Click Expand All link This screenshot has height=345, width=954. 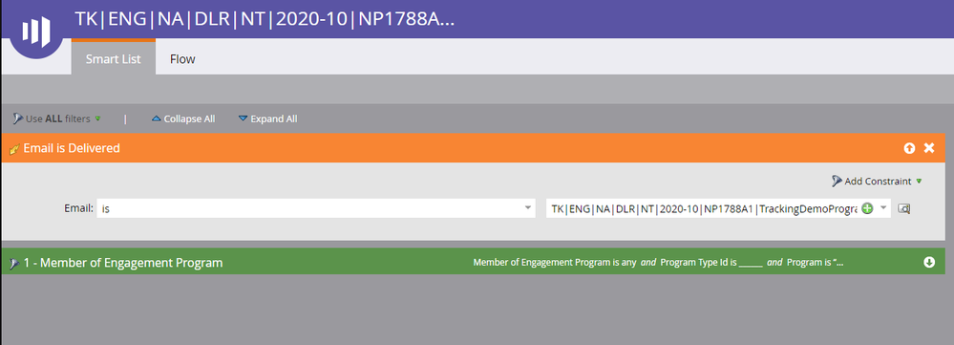[267, 119]
